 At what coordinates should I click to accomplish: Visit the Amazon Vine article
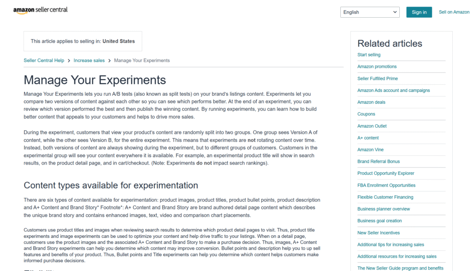click(370, 150)
